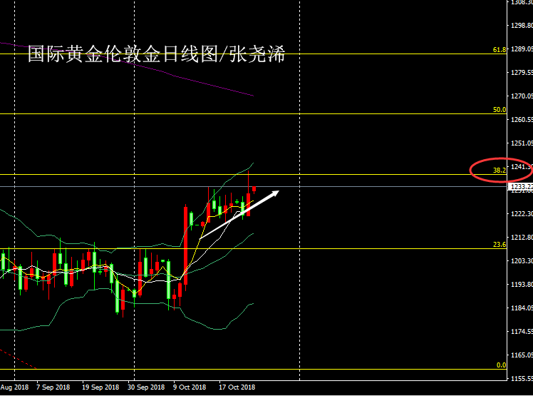Click the 1222.30 price scale value
The height and width of the screenshot is (396, 533).
pyautogui.click(x=522, y=213)
